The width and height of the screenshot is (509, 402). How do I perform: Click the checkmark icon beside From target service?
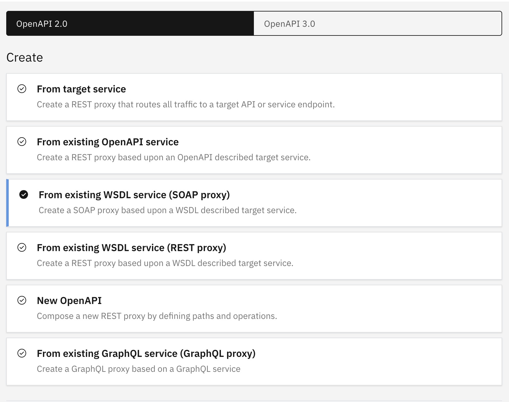pyautogui.click(x=22, y=89)
